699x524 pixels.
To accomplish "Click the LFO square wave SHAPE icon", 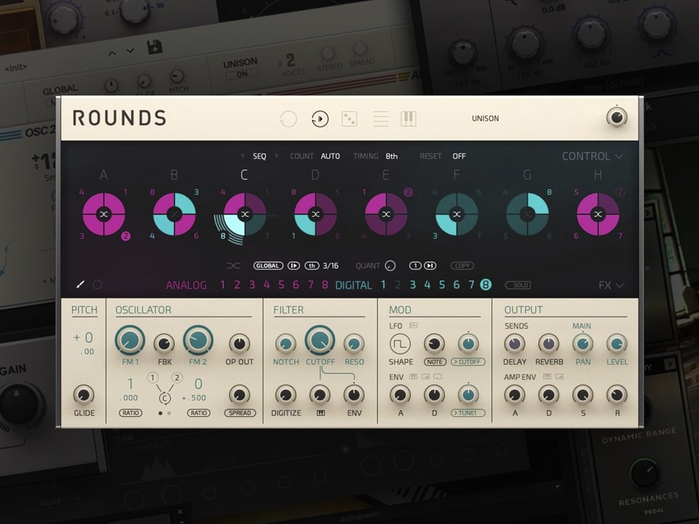I will coord(400,344).
